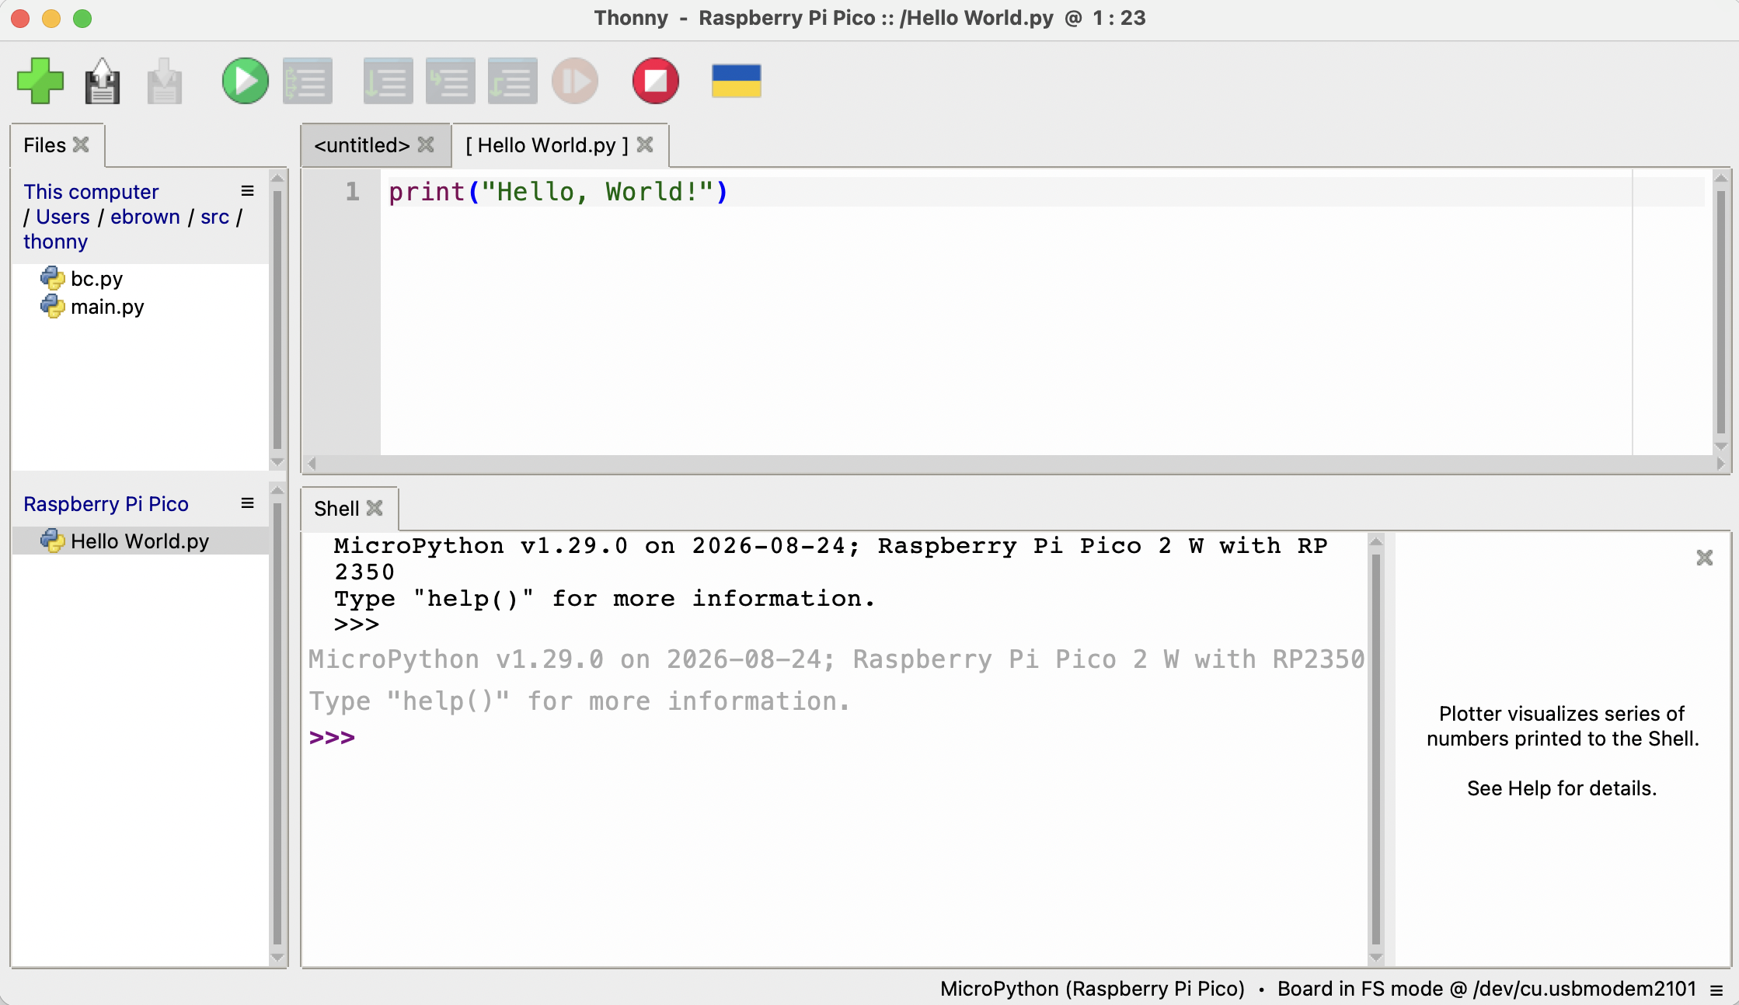The width and height of the screenshot is (1739, 1005).
Task: Click the Pico files panel scrollbar
Action: [x=277, y=724]
